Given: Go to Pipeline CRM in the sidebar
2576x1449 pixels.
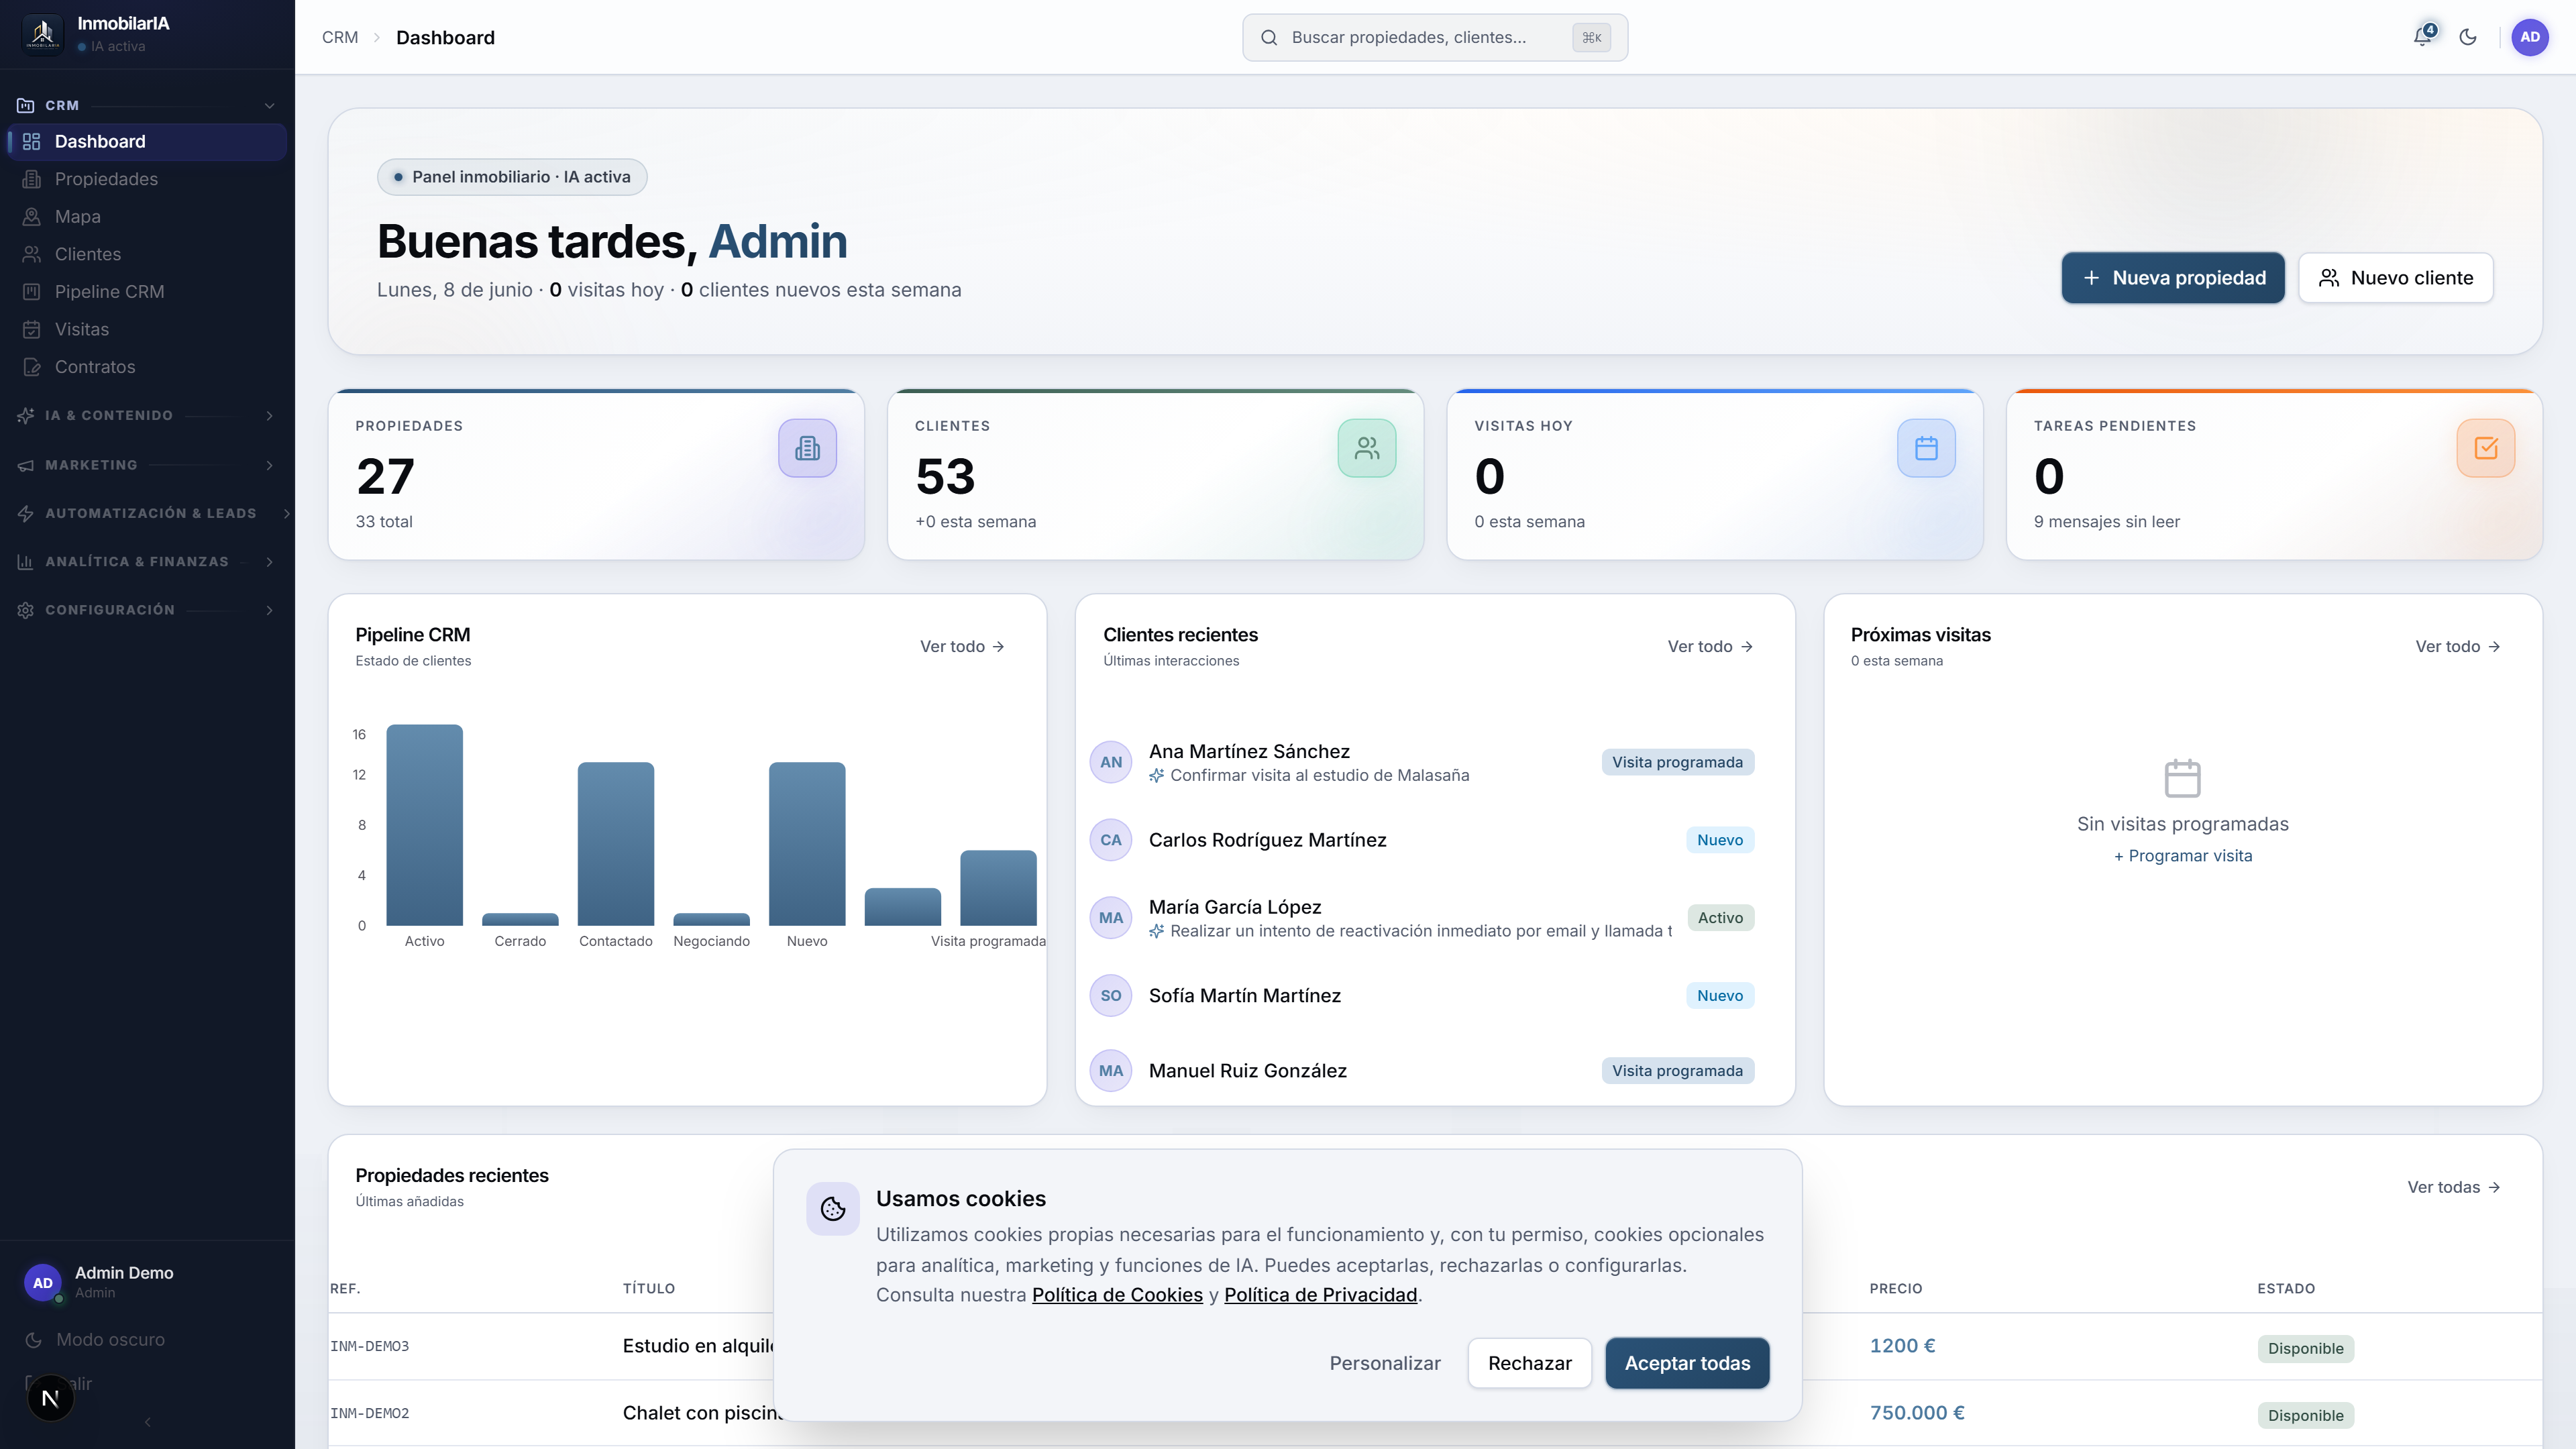Looking at the screenshot, I should click(148, 291).
